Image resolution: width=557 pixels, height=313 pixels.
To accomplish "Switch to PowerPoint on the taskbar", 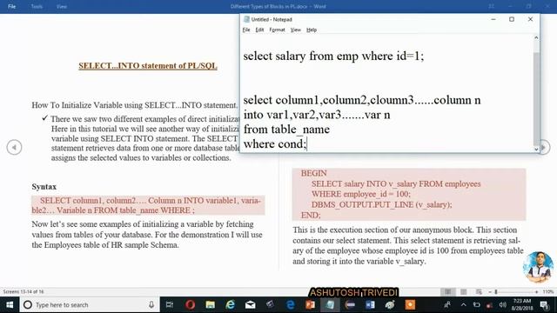I will point(310,305).
